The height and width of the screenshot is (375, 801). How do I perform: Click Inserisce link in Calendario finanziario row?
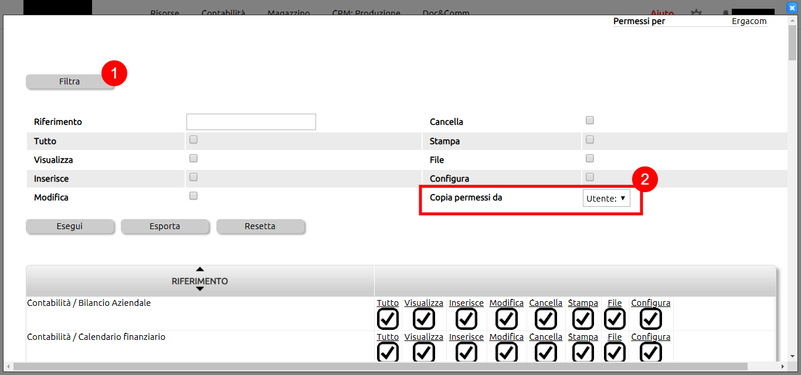[466, 337]
